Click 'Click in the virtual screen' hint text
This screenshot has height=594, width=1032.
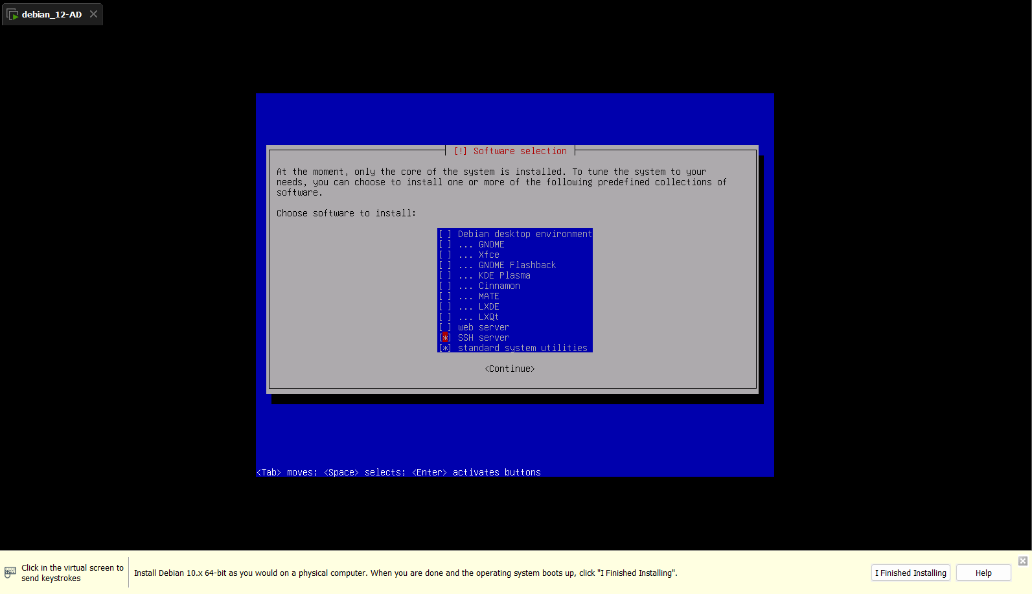[x=72, y=573]
